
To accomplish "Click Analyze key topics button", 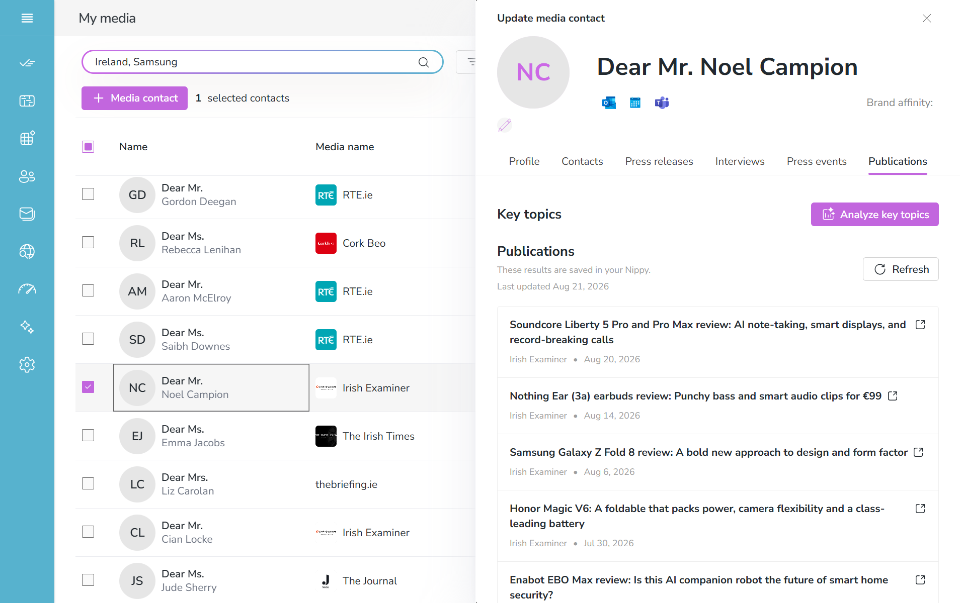I will pyautogui.click(x=874, y=215).
